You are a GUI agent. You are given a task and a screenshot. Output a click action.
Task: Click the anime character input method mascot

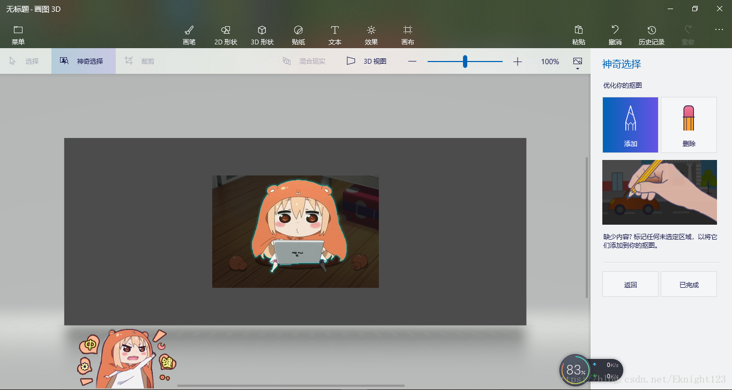click(x=128, y=358)
